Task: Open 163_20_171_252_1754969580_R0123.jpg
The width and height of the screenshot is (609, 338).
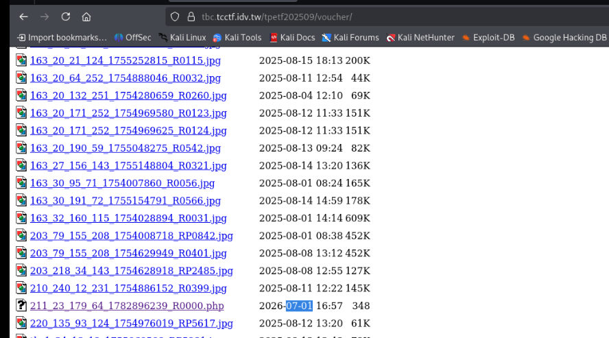Action: point(128,113)
